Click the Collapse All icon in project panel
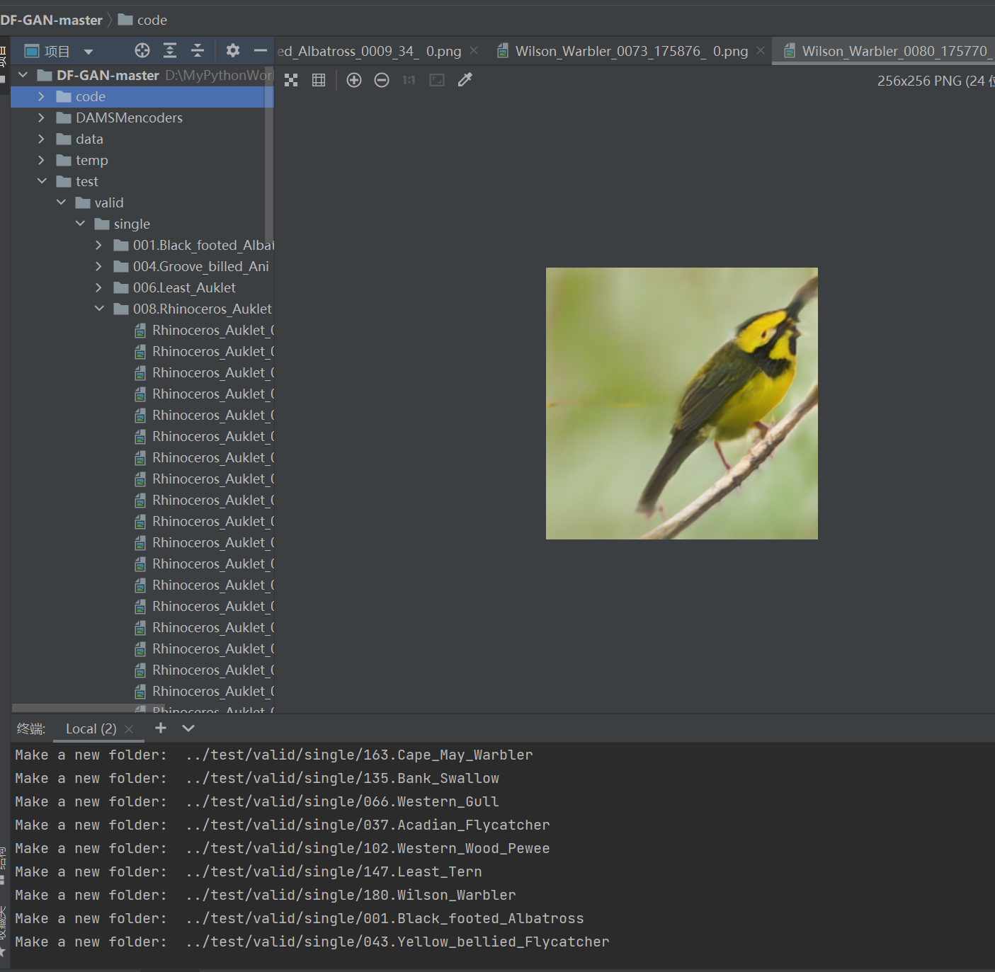 (198, 50)
